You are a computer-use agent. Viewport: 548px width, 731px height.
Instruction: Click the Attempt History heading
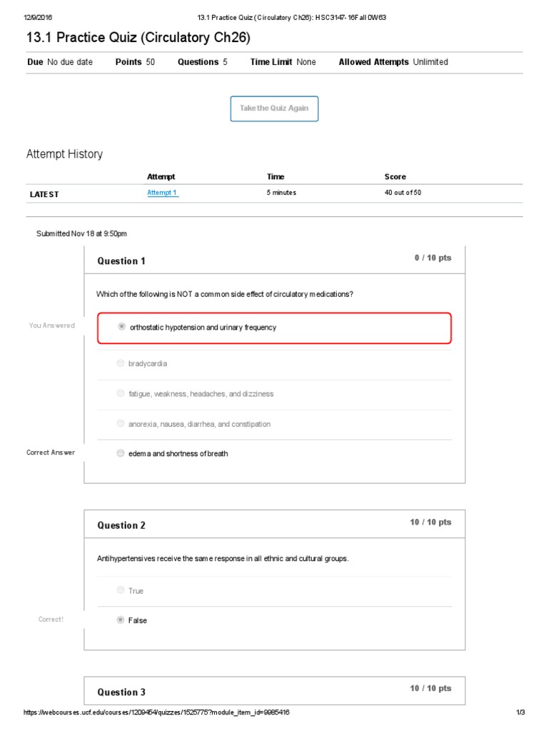pos(64,154)
